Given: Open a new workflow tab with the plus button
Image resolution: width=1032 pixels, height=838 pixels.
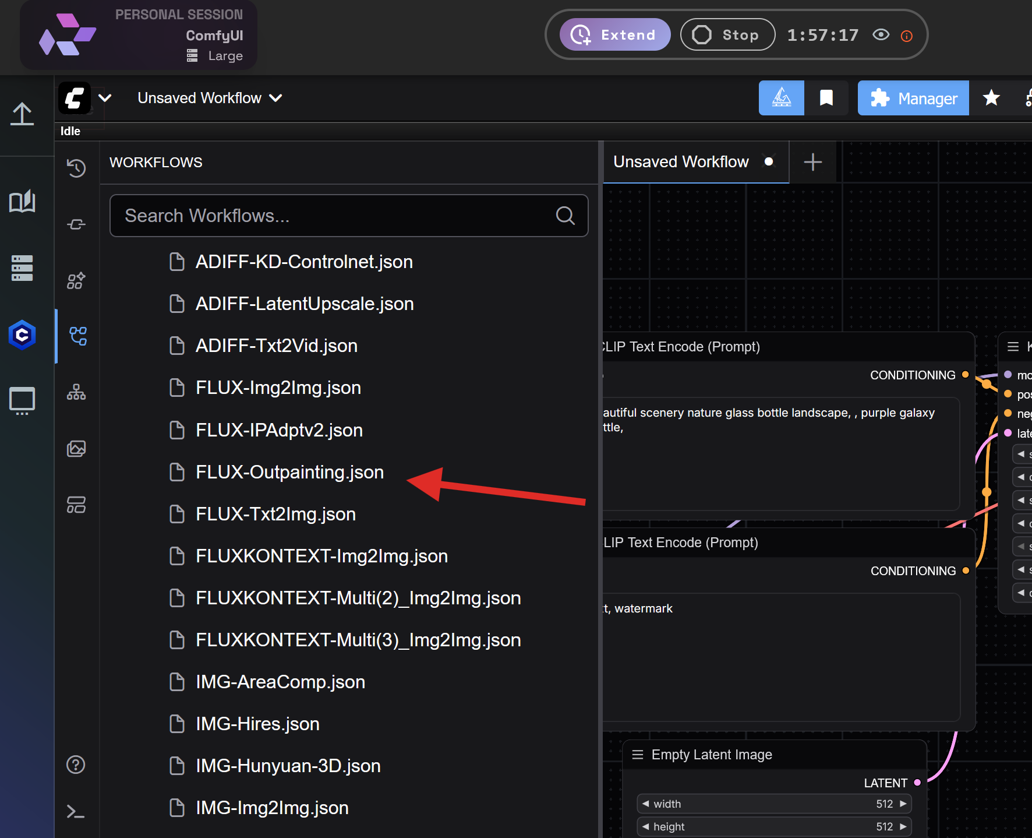Looking at the screenshot, I should pyautogui.click(x=812, y=162).
